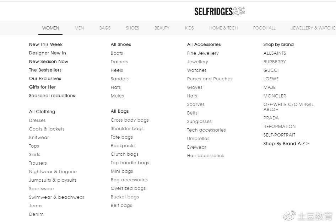Switch to the MEN tab
This screenshot has width=336, height=224.
pos(79,28)
